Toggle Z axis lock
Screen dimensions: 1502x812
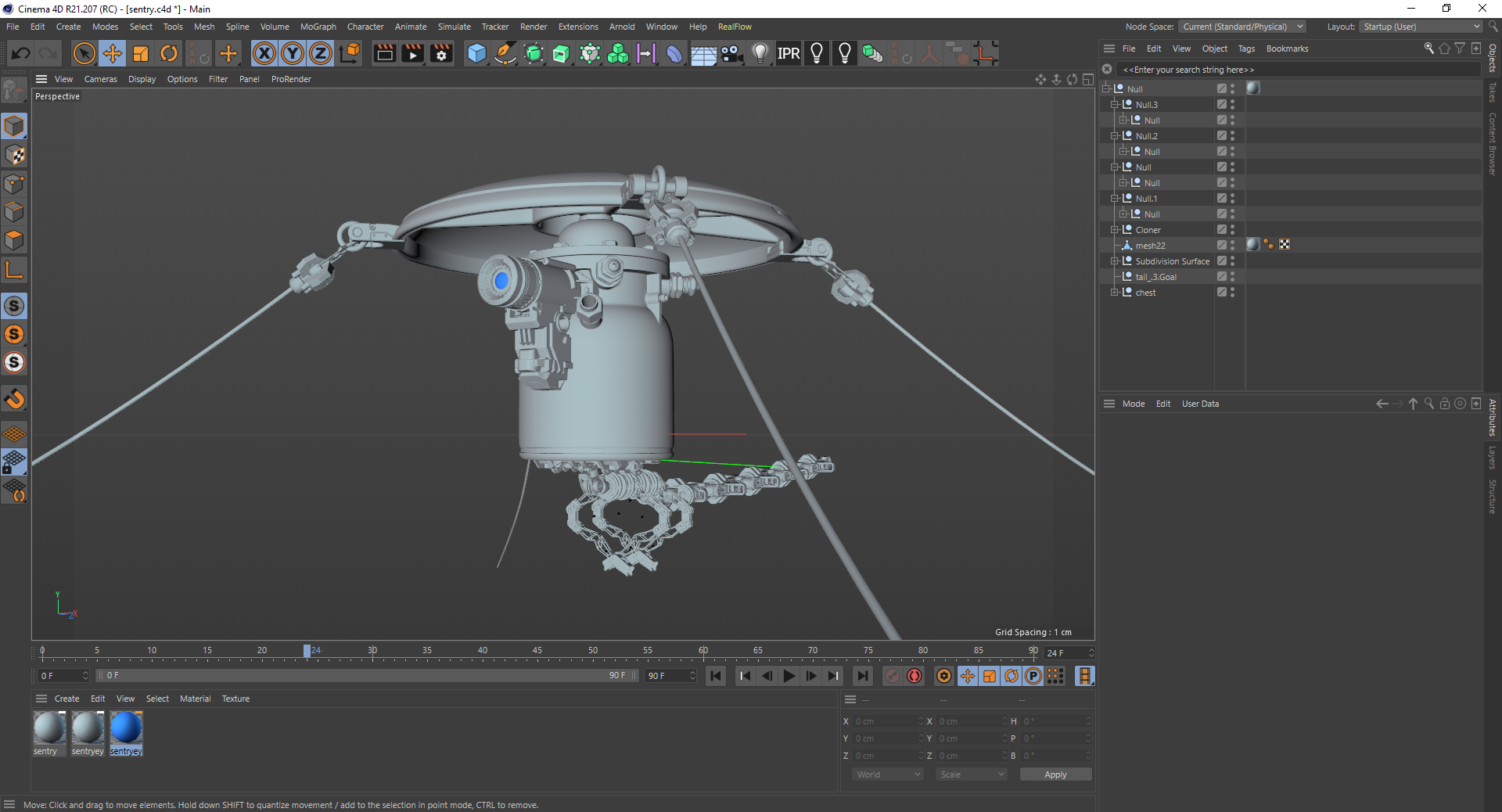(x=321, y=53)
